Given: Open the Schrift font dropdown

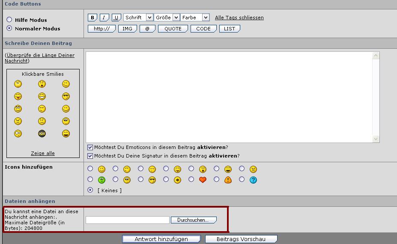Looking at the screenshot, I should [138, 18].
